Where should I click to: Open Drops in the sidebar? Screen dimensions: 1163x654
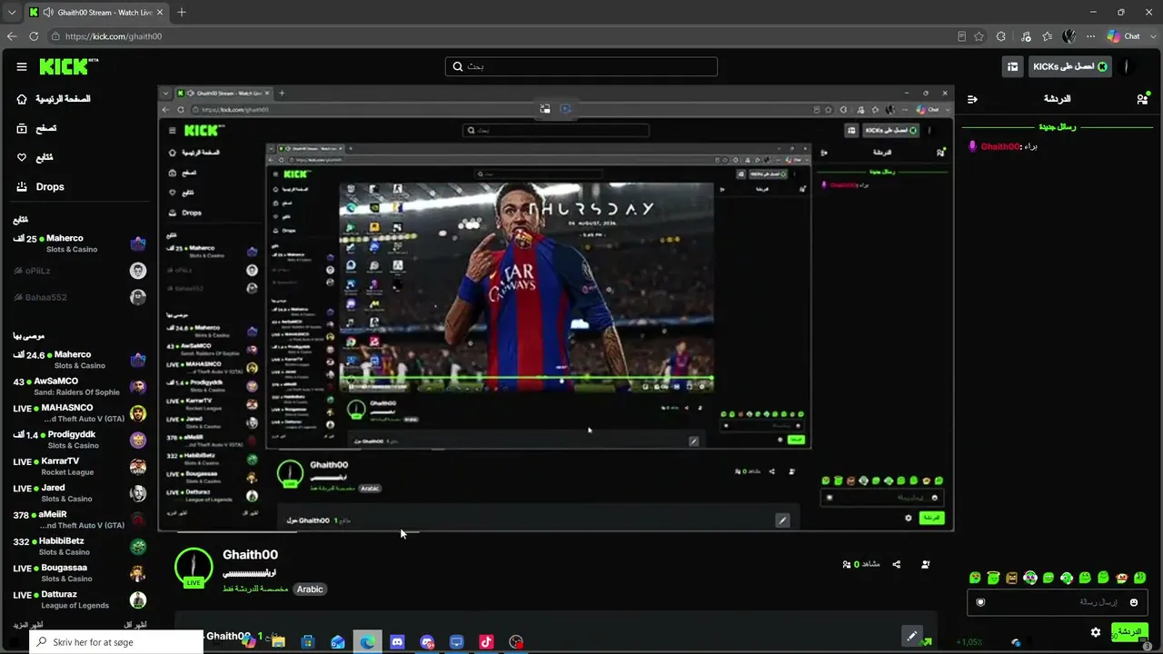pos(41,187)
